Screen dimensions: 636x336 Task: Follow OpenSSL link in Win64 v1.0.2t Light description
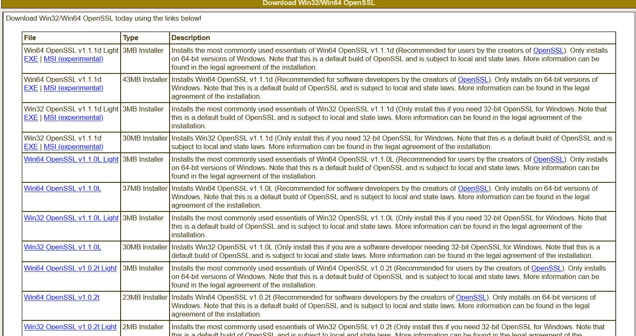pos(547,268)
